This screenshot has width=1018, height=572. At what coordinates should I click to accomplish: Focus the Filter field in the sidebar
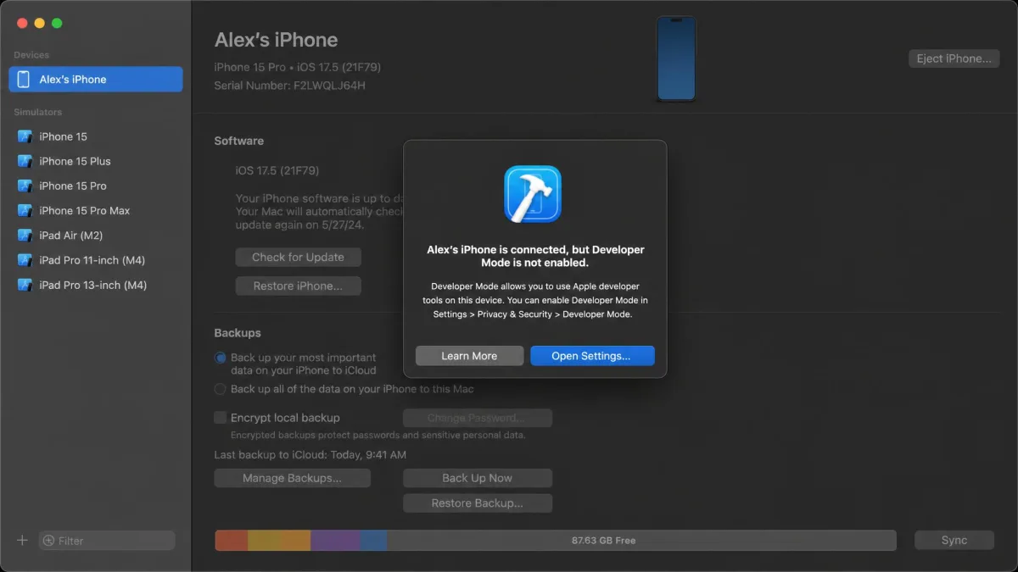(107, 541)
